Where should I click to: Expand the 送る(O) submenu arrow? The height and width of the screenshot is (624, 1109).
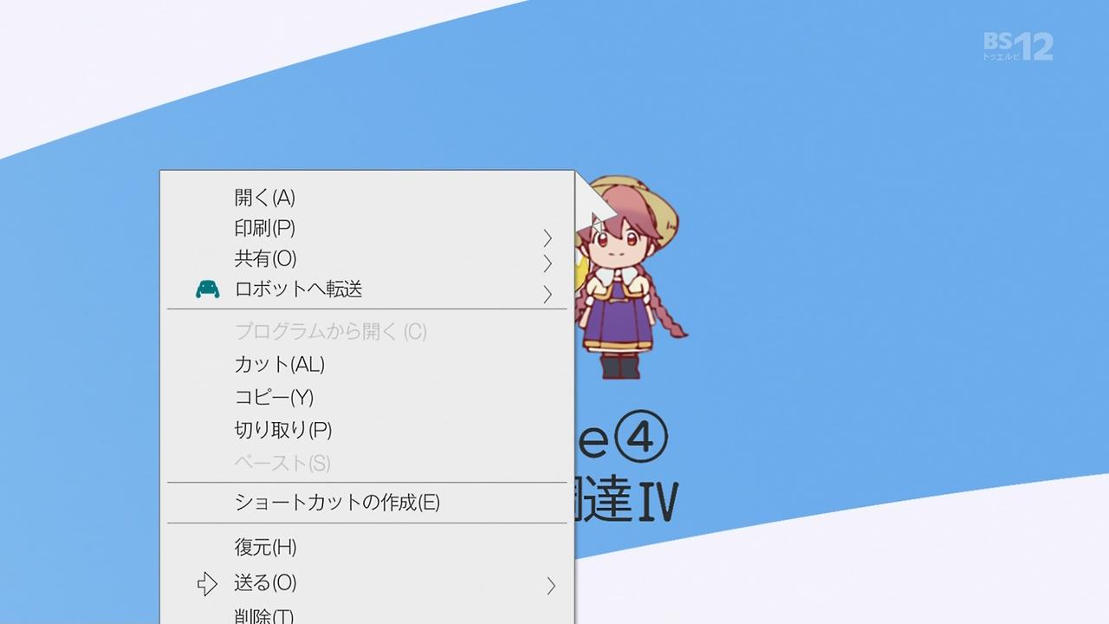550,587
